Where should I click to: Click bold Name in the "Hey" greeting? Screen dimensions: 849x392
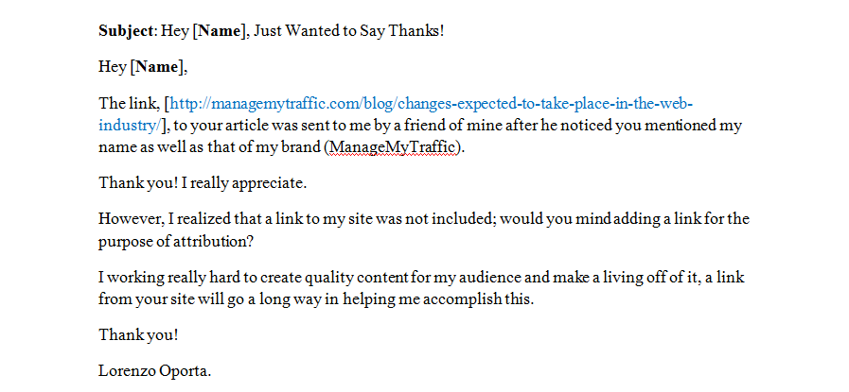[x=157, y=67]
